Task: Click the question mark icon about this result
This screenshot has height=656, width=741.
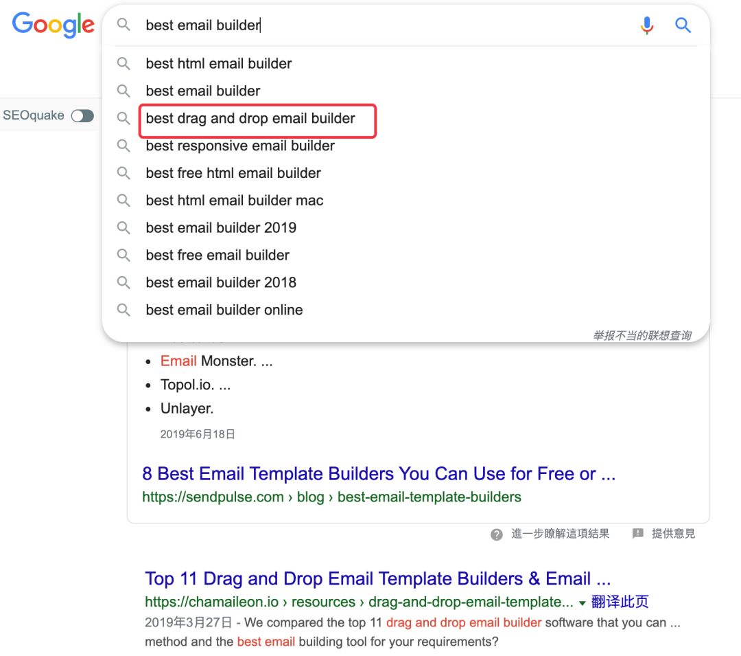Action: 496,534
